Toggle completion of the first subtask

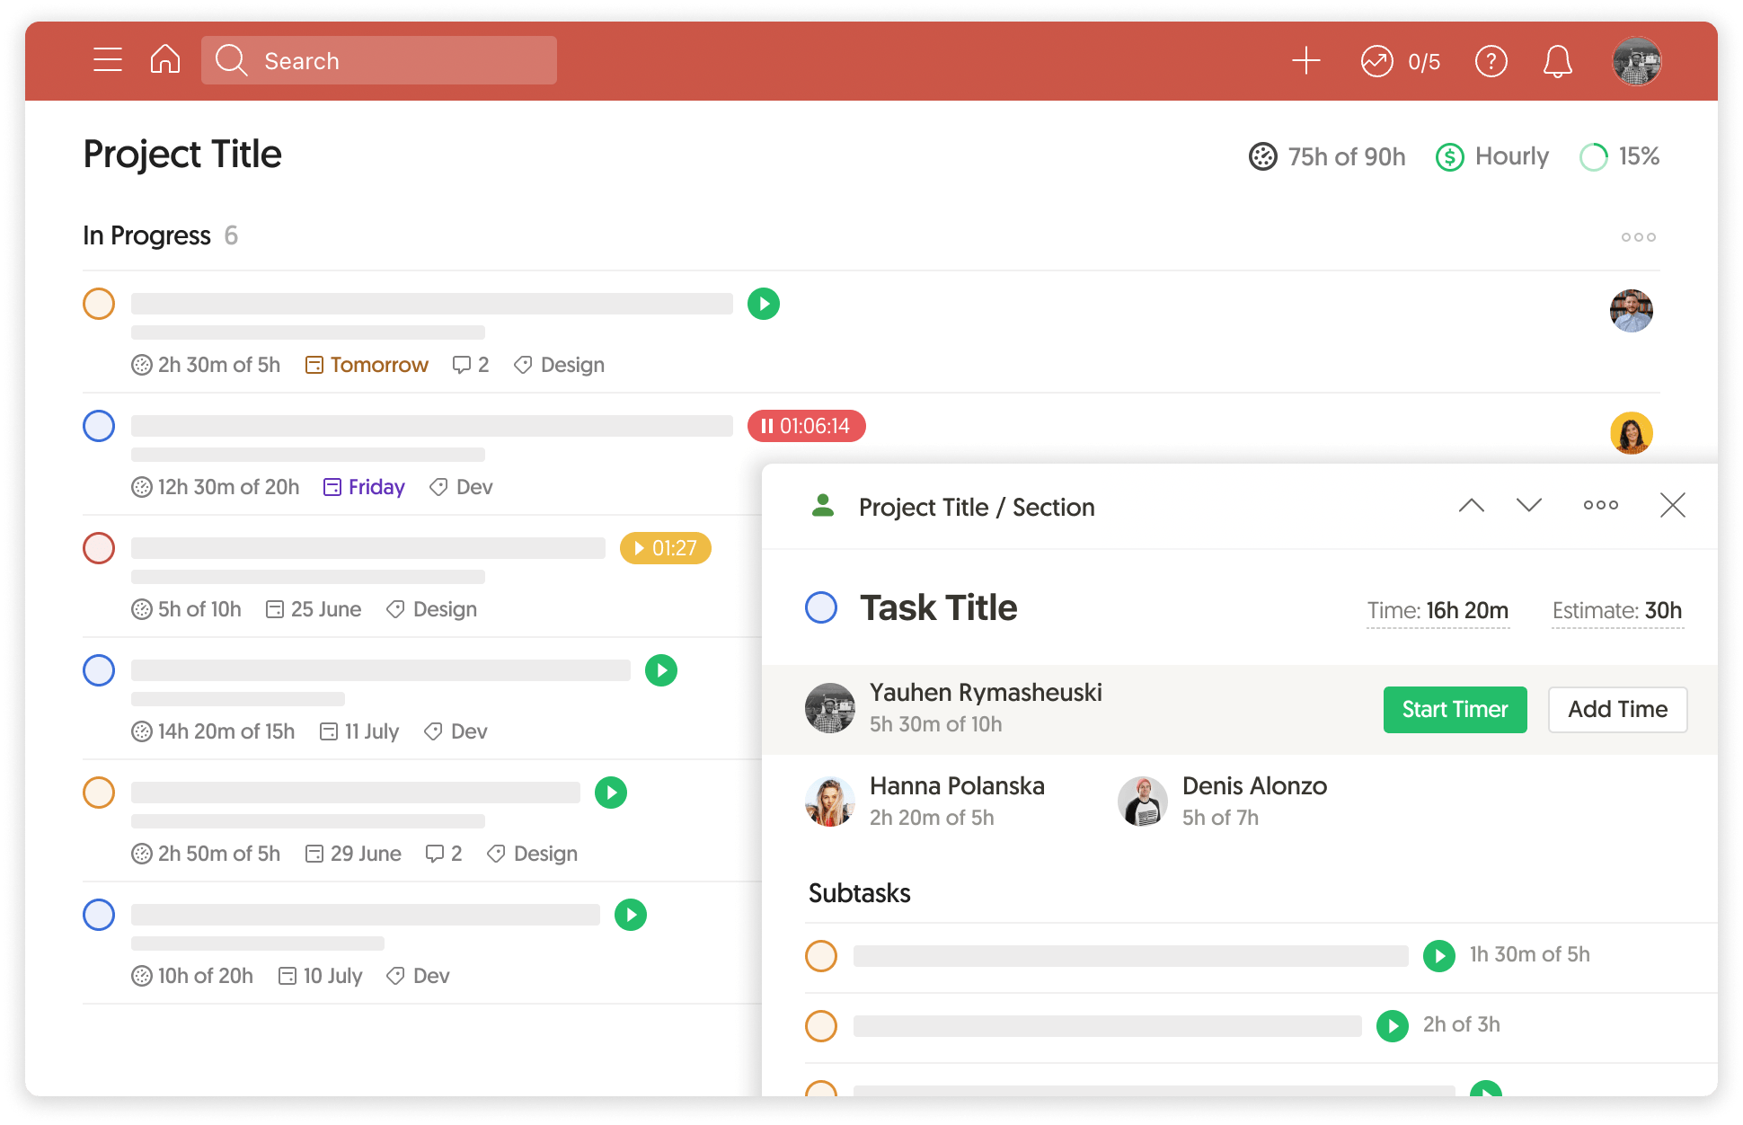point(821,956)
